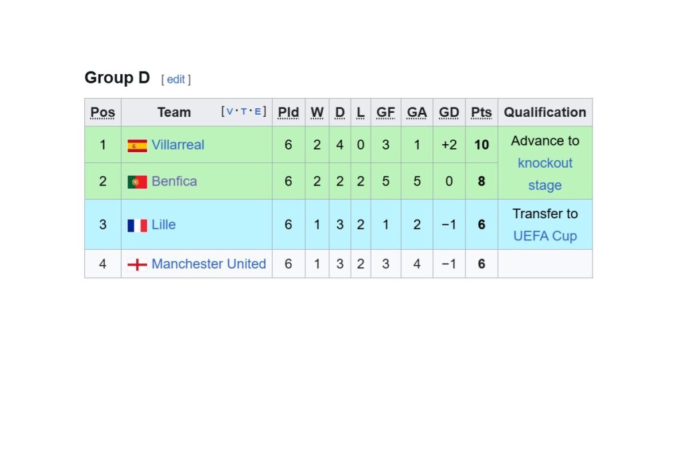This screenshot has height=456, width=684.
Task: Follow the knockout stage link
Action: click(x=545, y=163)
